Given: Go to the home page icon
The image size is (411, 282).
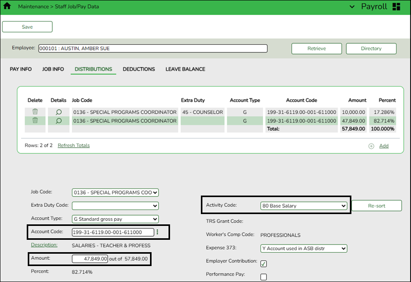Looking at the screenshot, I should pos(7,6).
